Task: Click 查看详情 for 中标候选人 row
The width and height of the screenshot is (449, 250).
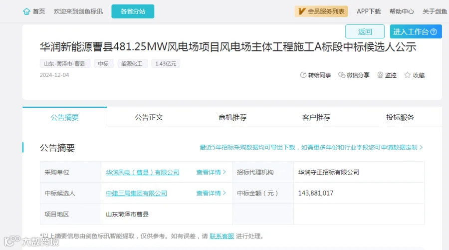Action: pos(209,193)
